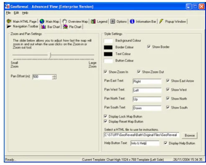206x165 pixels.
Task: Decrease Pan Offset with the down spinner
Action: 54,78
